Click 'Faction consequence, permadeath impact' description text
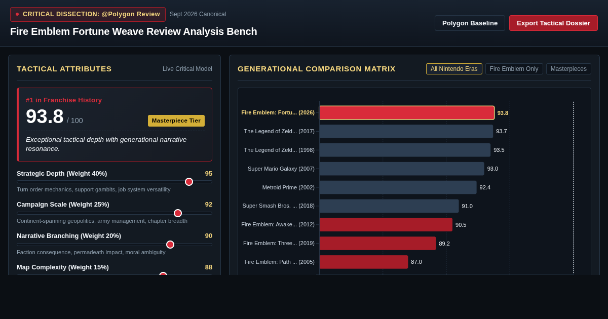This screenshot has width=608, height=319. tap(91, 252)
